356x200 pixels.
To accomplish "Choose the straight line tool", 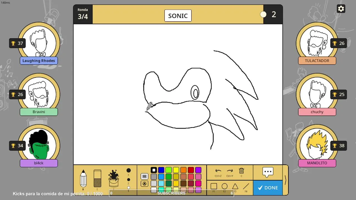I will 246,186.
